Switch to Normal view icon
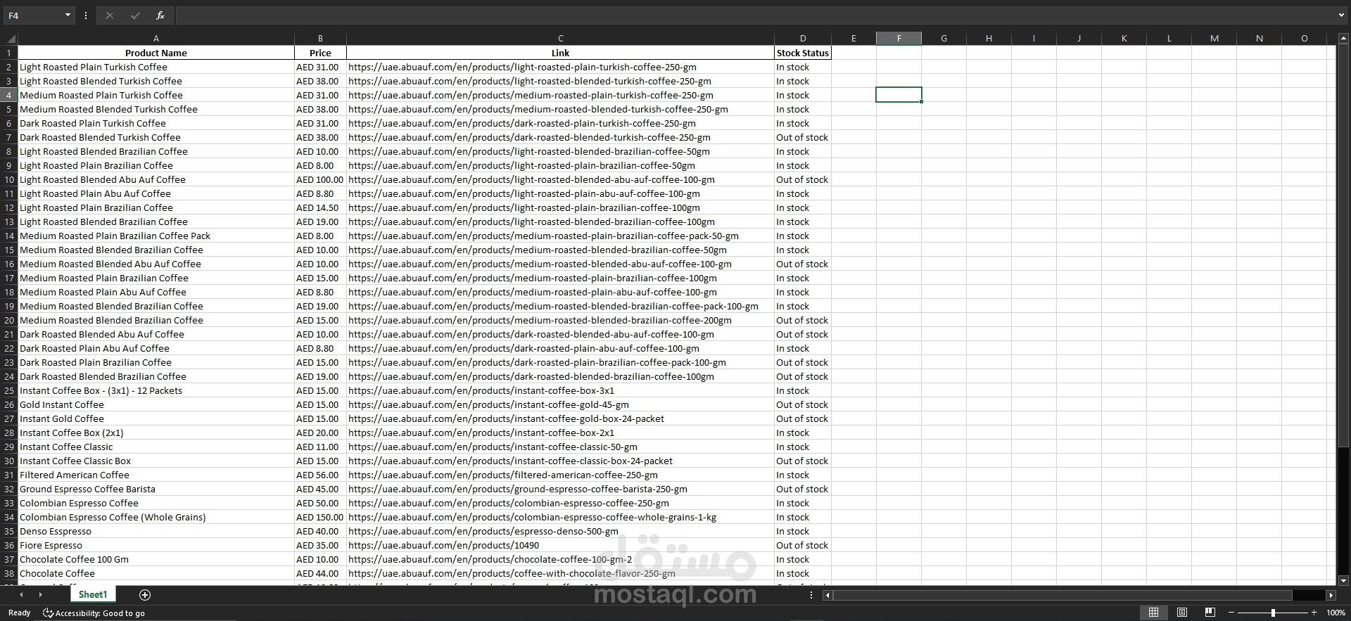This screenshot has width=1351, height=621. (1153, 613)
